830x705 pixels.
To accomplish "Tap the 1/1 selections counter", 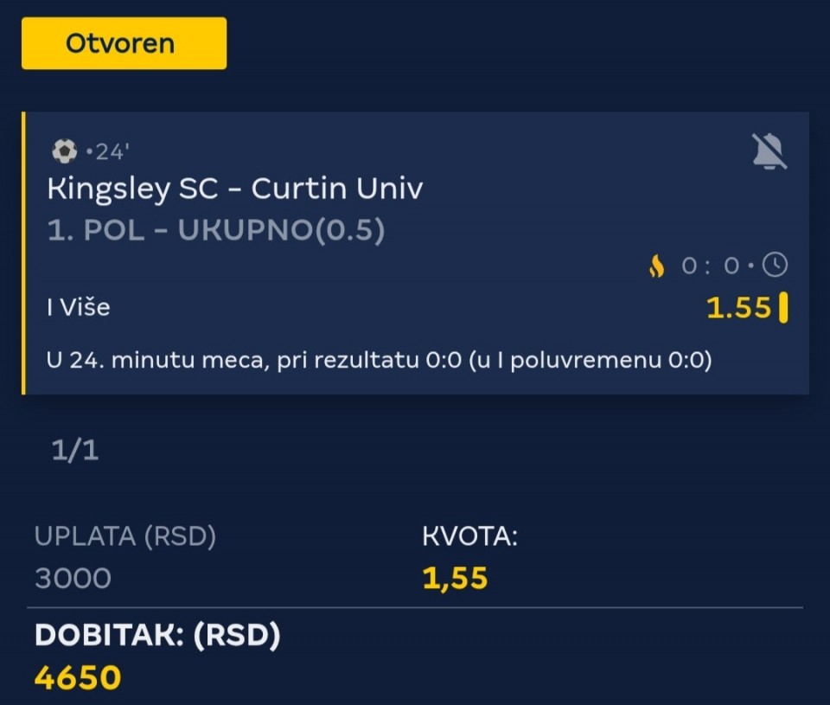I will click(x=75, y=451).
